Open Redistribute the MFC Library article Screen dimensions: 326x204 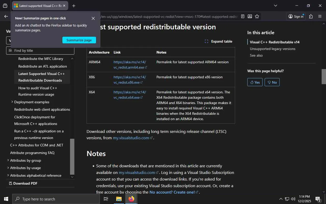[x=41, y=59]
